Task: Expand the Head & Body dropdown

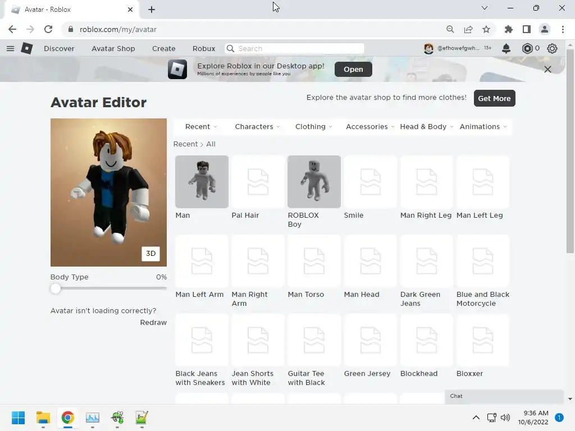Action: (x=427, y=127)
